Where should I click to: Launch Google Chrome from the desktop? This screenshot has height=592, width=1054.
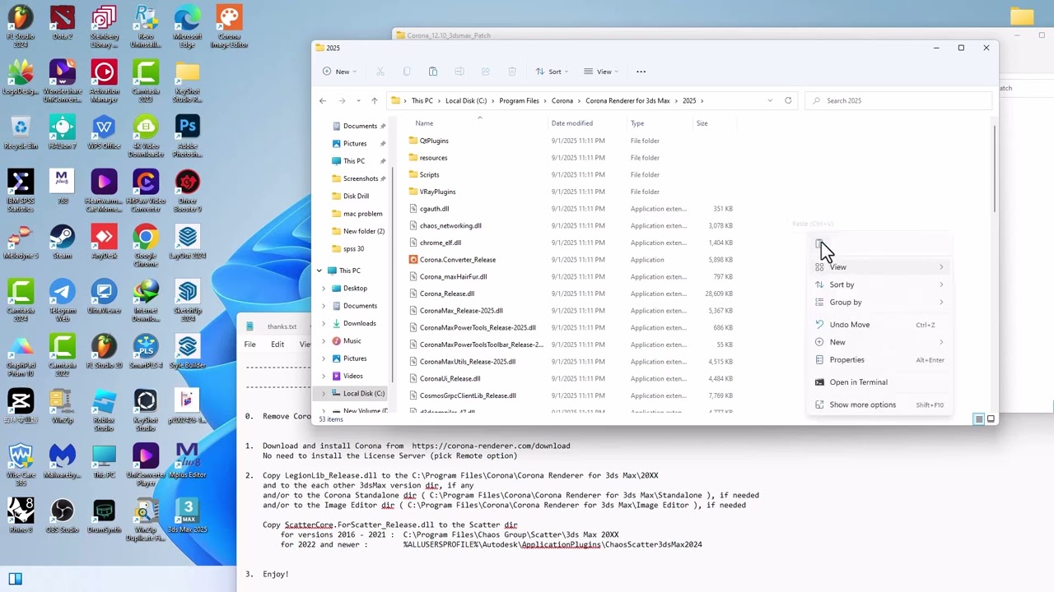(x=146, y=246)
